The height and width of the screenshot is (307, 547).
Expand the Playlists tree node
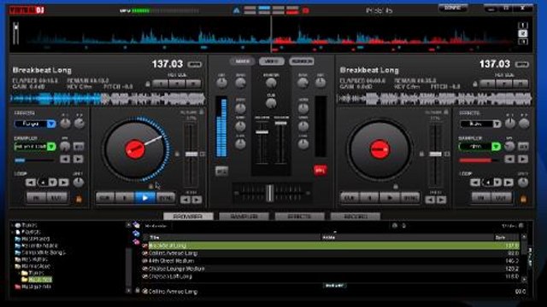(13, 232)
